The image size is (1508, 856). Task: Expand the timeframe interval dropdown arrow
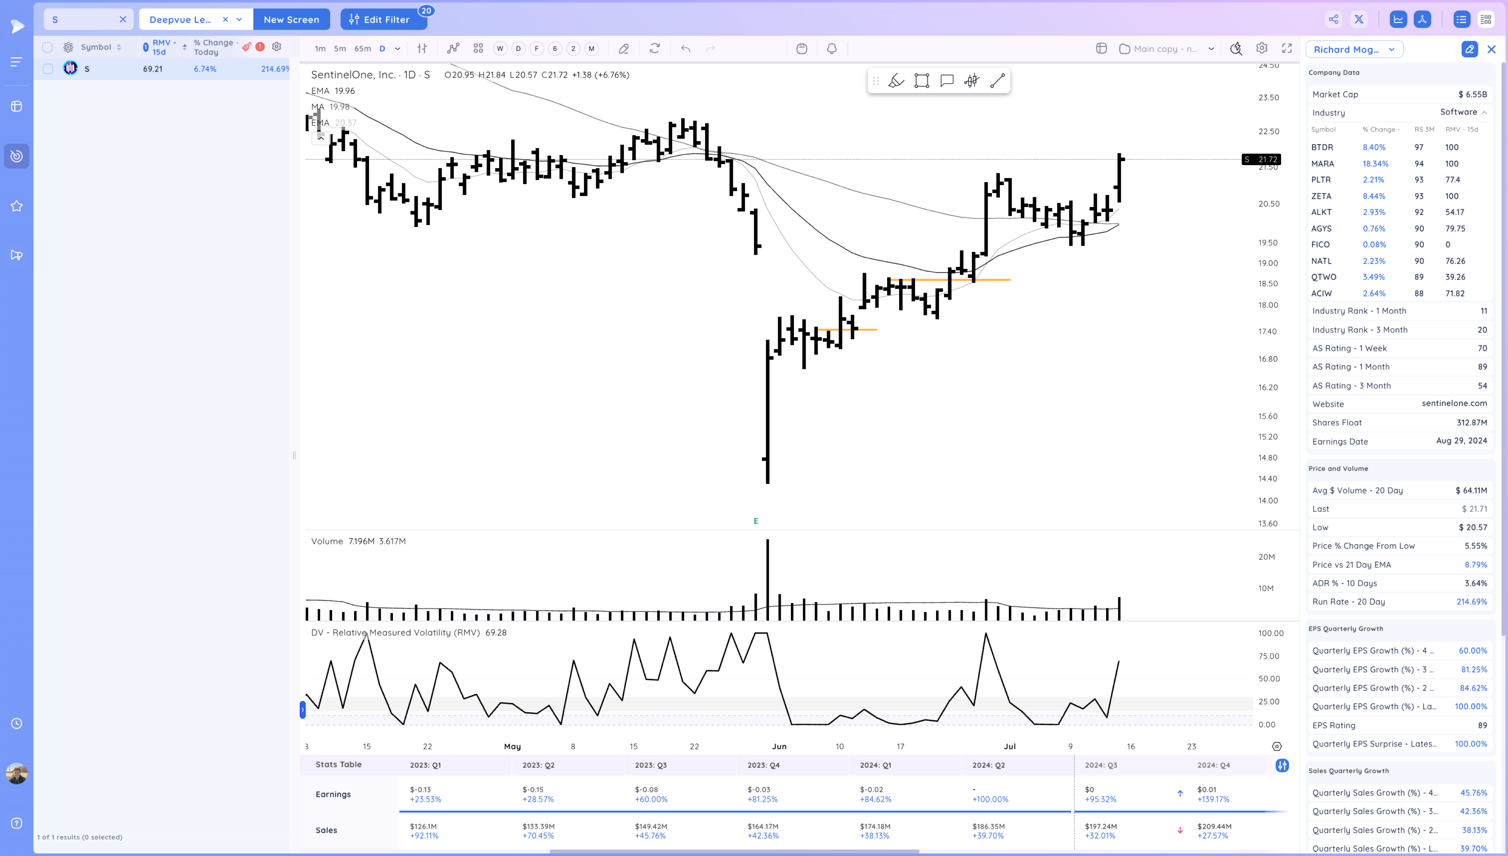coord(398,49)
